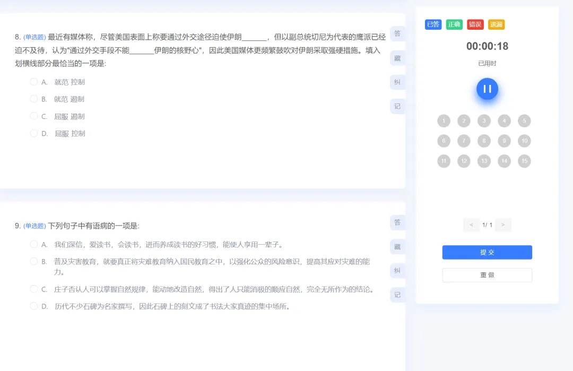Select option C 屈服 遏制 for question 8
Viewport: 573px width, 371px height.
[33, 116]
